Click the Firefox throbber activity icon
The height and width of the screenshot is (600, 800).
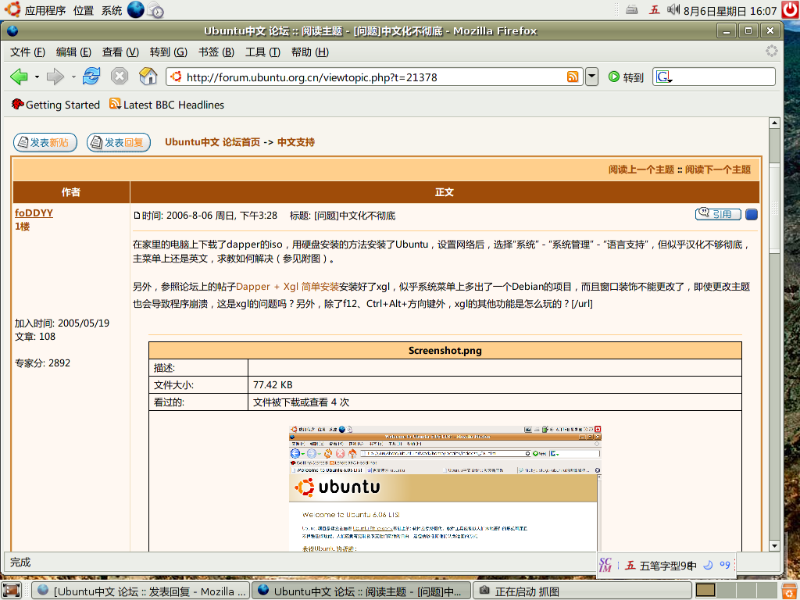click(x=771, y=51)
